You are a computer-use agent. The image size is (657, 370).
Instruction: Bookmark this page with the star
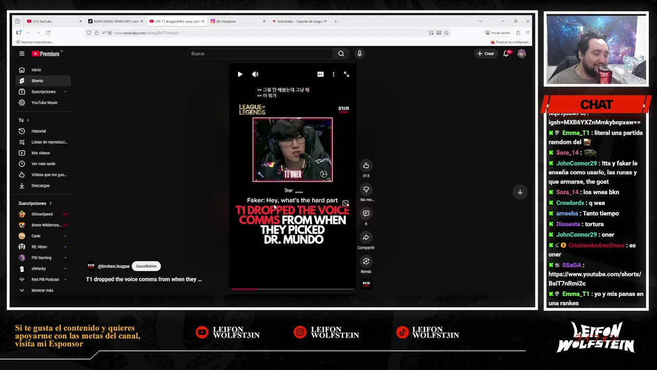tap(447, 33)
